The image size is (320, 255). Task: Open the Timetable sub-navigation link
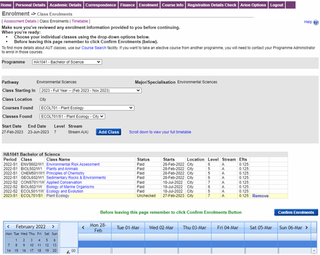(81, 21)
